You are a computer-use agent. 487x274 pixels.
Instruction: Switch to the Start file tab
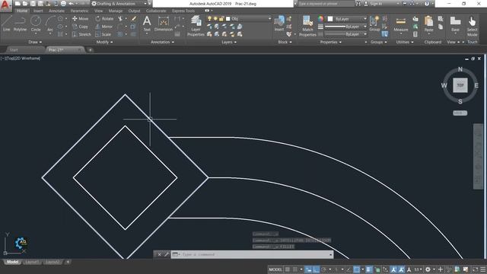(x=14, y=49)
